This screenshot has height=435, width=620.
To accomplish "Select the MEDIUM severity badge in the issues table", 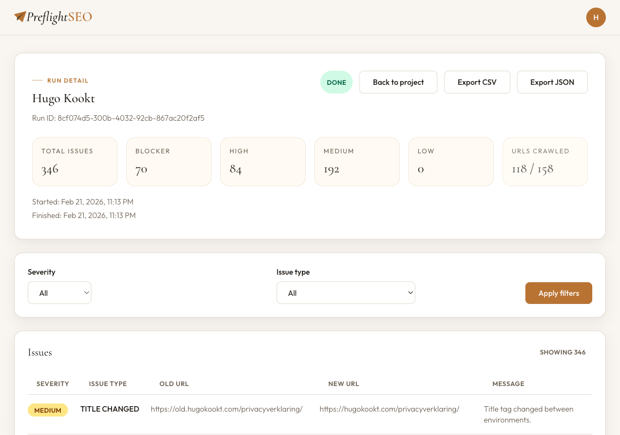I will pos(48,410).
